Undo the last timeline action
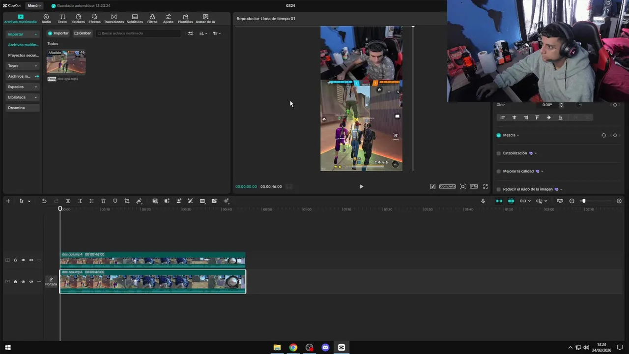 tap(44, 201)
